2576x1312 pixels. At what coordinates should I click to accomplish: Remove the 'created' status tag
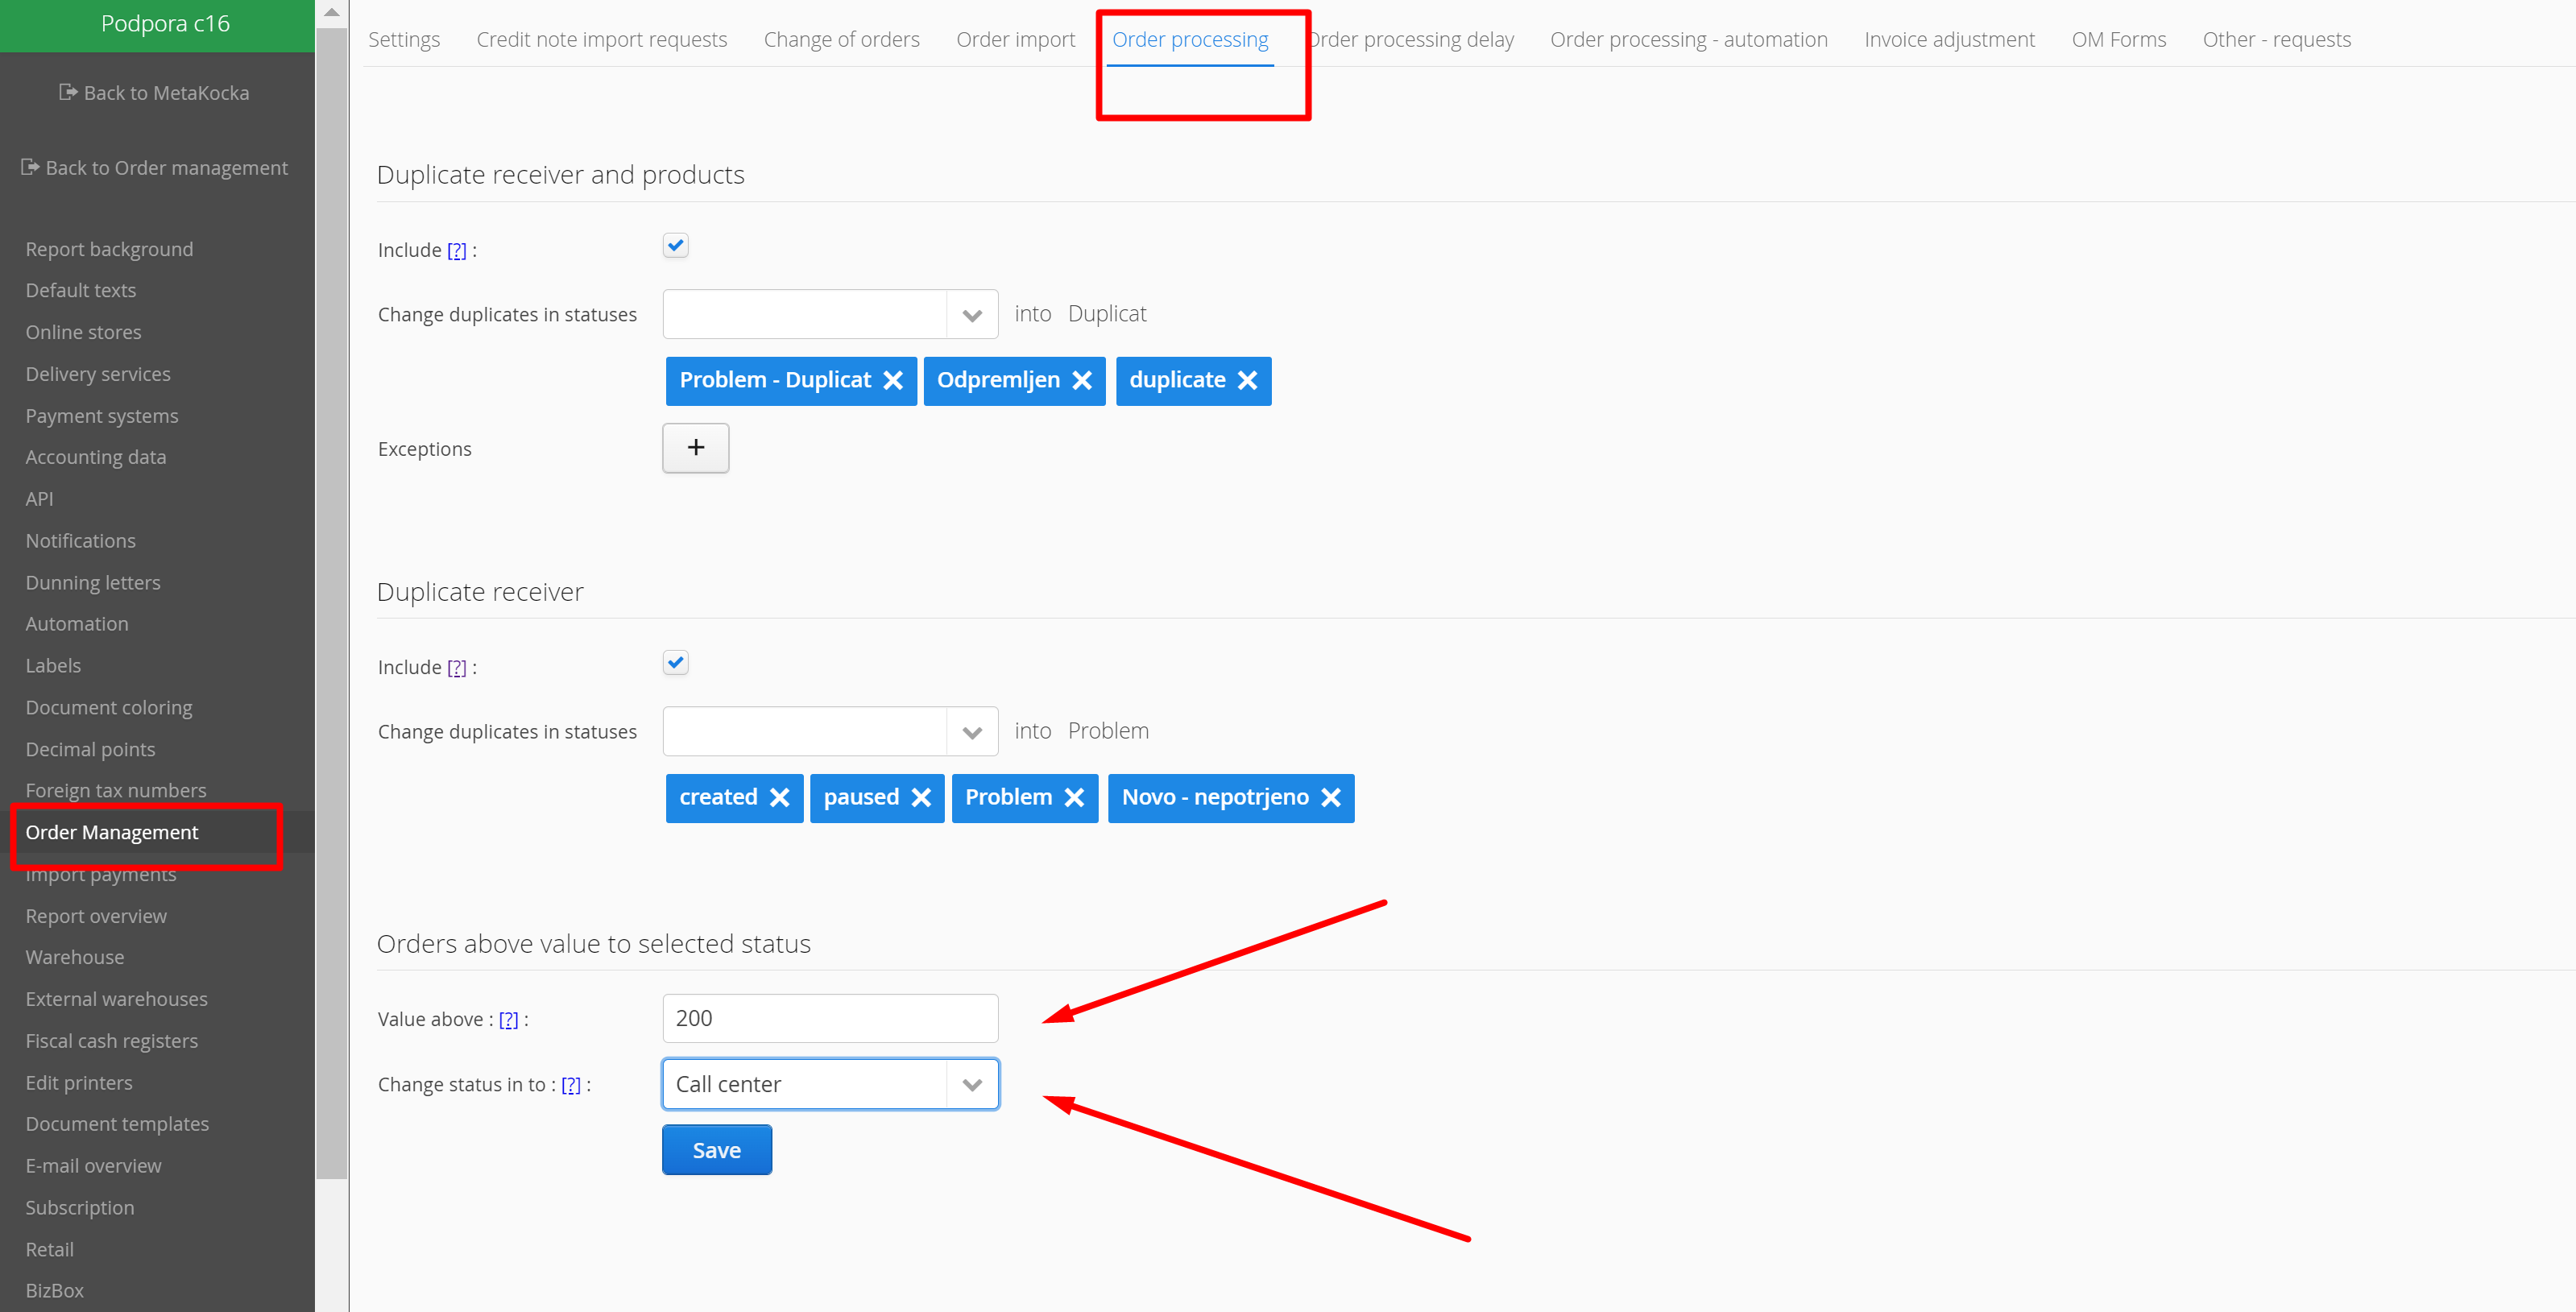780,797
